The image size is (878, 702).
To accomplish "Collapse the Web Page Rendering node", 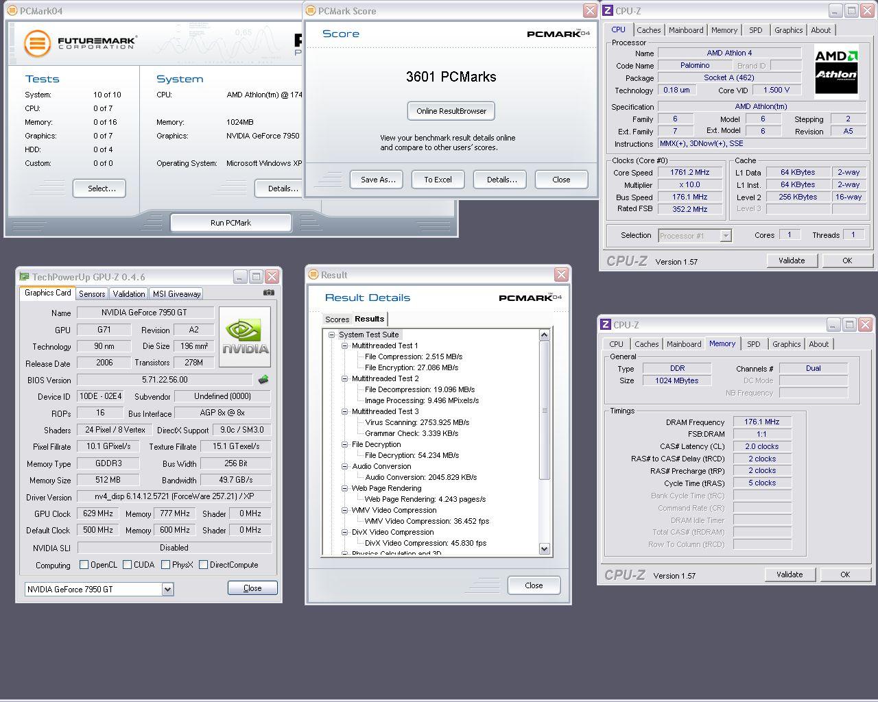I will pyautogui.click(x=344, y=488).
